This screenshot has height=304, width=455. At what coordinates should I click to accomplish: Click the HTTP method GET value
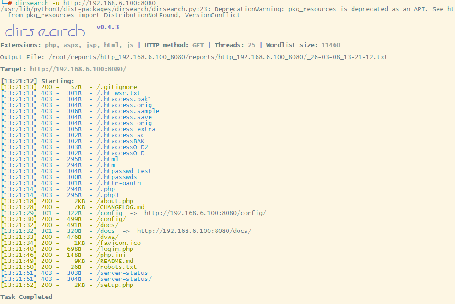[x=198, y=45]
